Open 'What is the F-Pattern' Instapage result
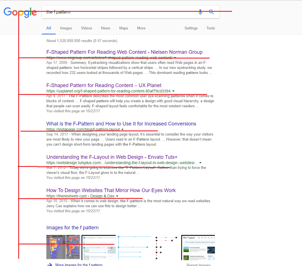 point(121,124)
